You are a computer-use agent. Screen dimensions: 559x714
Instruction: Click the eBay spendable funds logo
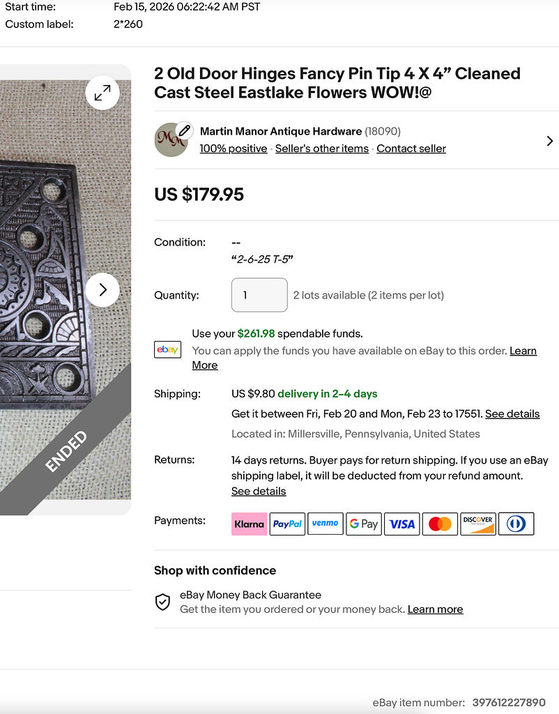point(167,349)
